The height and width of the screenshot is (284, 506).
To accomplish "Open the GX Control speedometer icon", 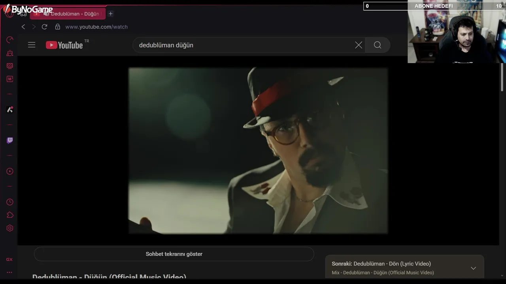I will click(10, 40).
